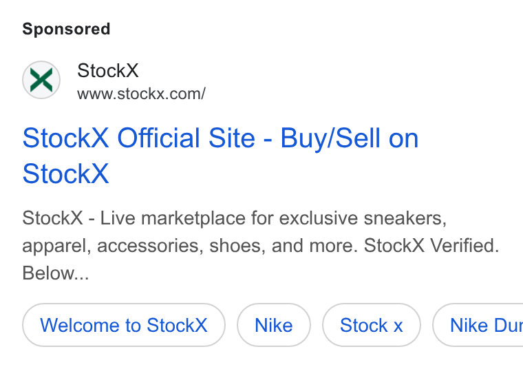Select the Welcome to StockX sitelink chip
The image size is (523, 369).
(x=124, y=325)
